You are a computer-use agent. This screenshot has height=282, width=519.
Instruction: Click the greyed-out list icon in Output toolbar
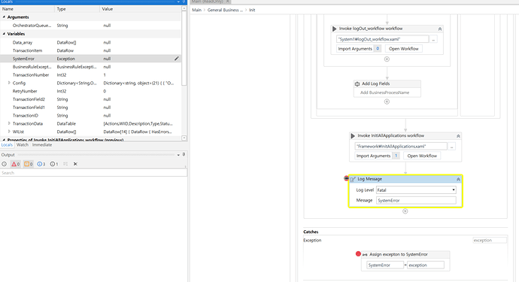[65, 164]
